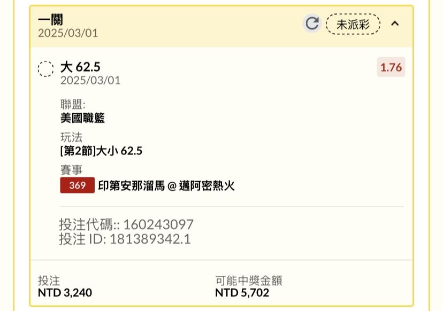Image resolution: width=443 pixels, height=311 pixels.
Task: Click the 美國職籃 league name
Action: 82,118
